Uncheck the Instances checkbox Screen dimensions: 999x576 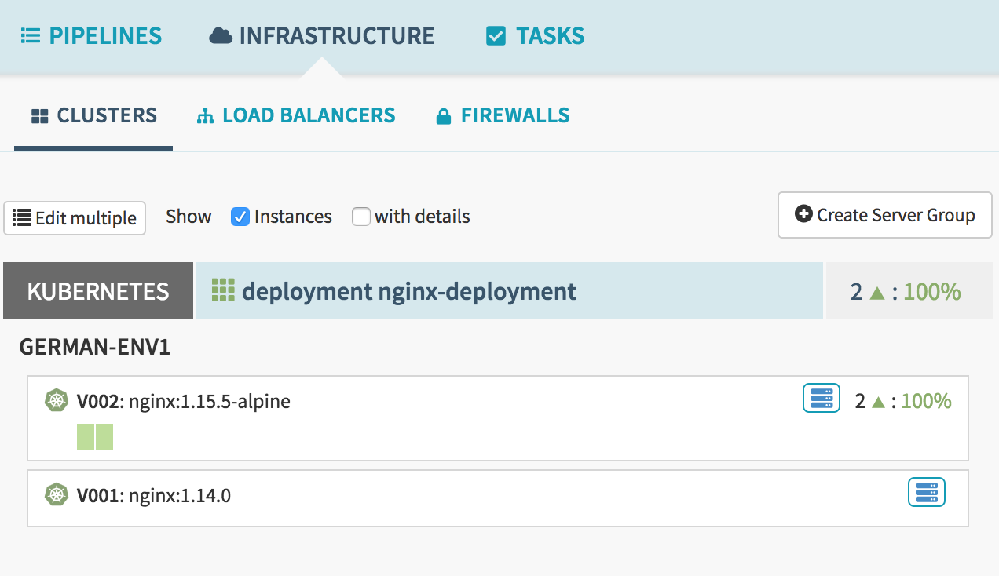[240, 217]
